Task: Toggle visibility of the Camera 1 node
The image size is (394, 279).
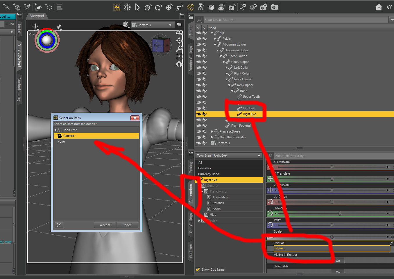Action: pos(199,143)
